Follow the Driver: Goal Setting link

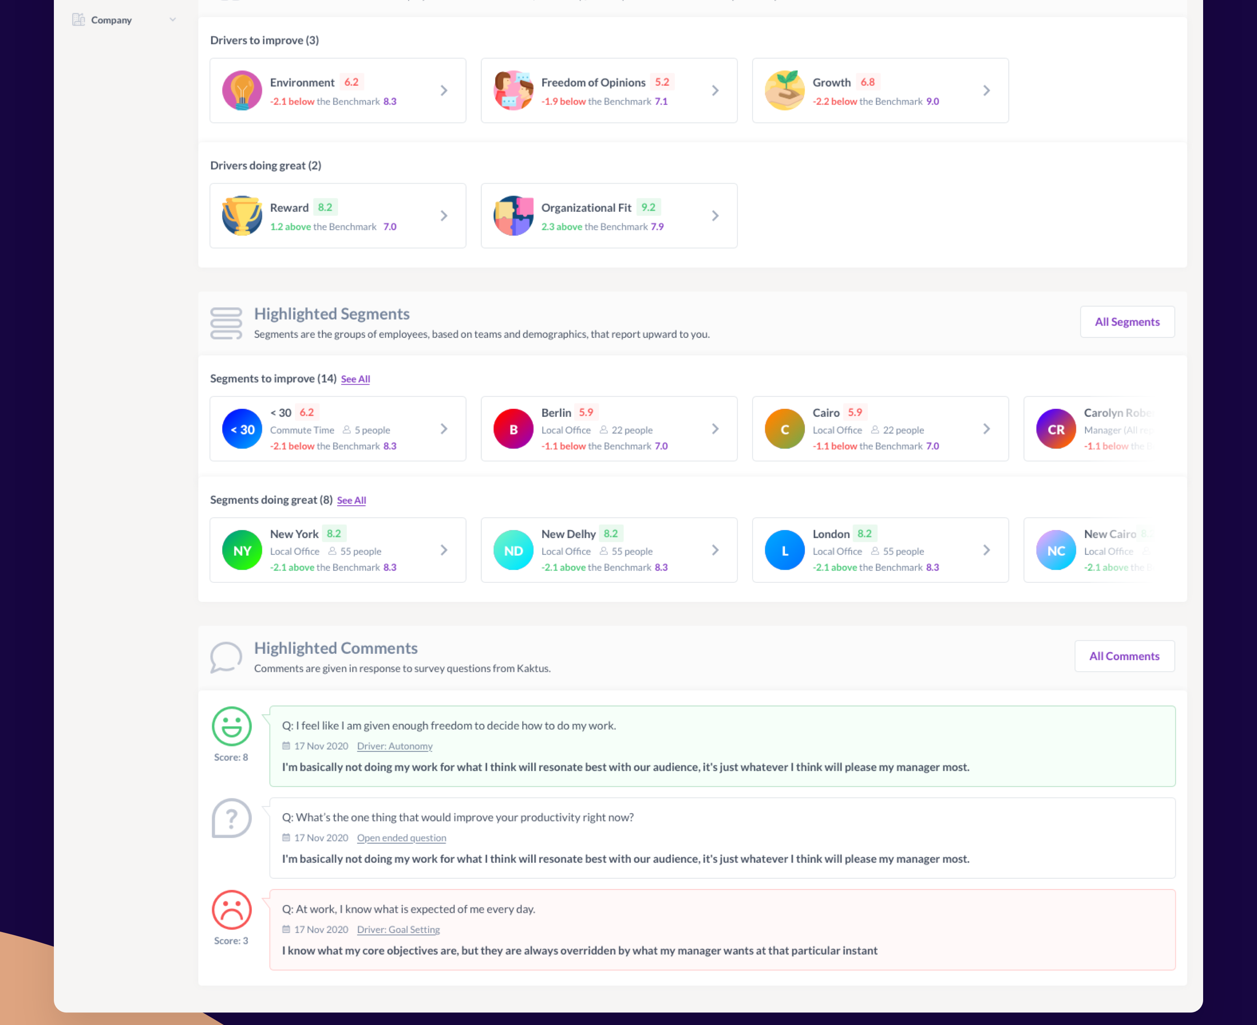[x=398, y=929]
